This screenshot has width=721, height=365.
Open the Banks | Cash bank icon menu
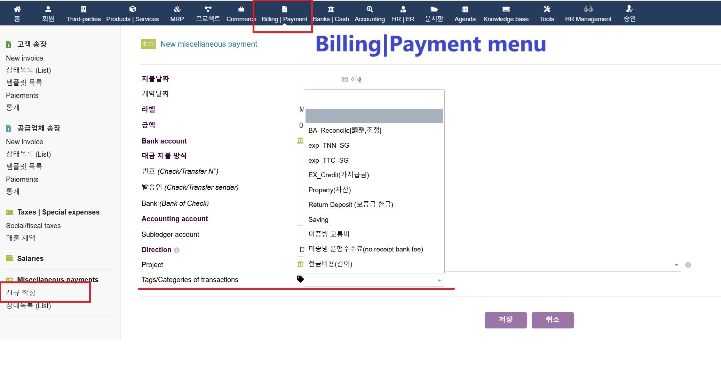click(331, 9)
